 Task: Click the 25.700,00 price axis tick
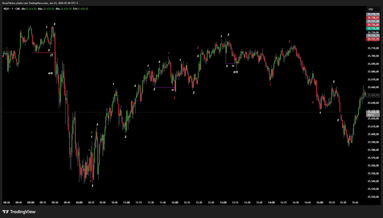click(x=373, y=56)
